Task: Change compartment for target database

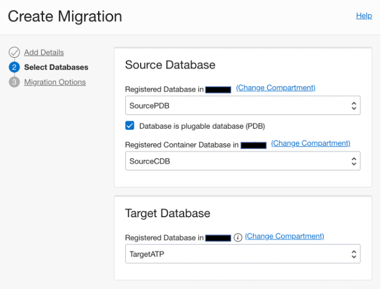Action: click(x=284, y=236)
